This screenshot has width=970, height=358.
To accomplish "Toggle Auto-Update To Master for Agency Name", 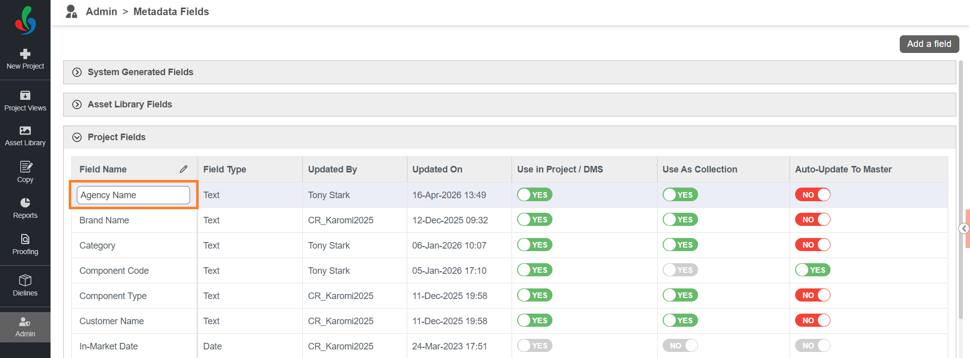I will 812,195.
